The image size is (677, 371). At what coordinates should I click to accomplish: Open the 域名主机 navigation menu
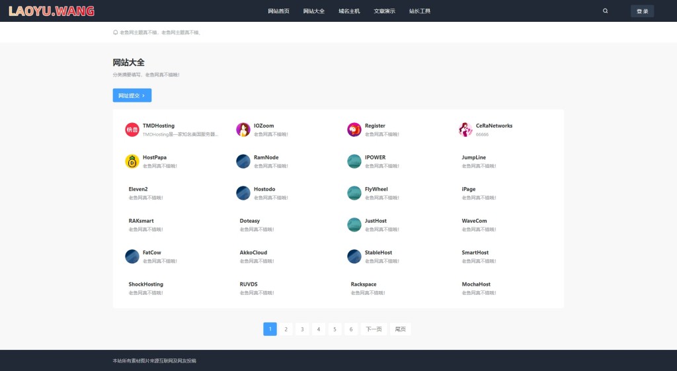[x=349, y=11]
